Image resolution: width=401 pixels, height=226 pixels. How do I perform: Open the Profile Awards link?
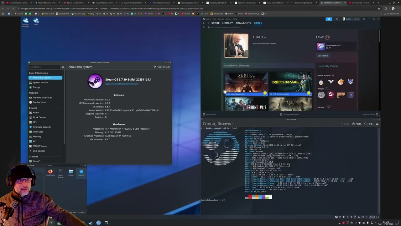325,75
